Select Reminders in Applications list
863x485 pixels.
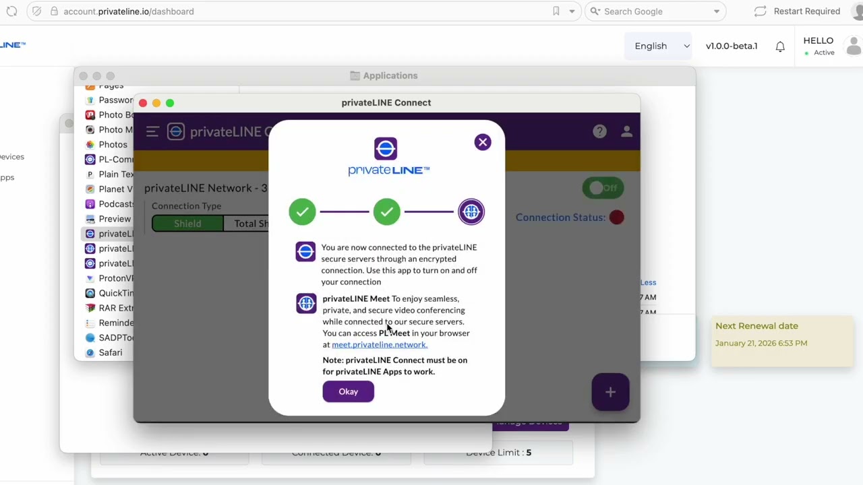click(109, 322)
